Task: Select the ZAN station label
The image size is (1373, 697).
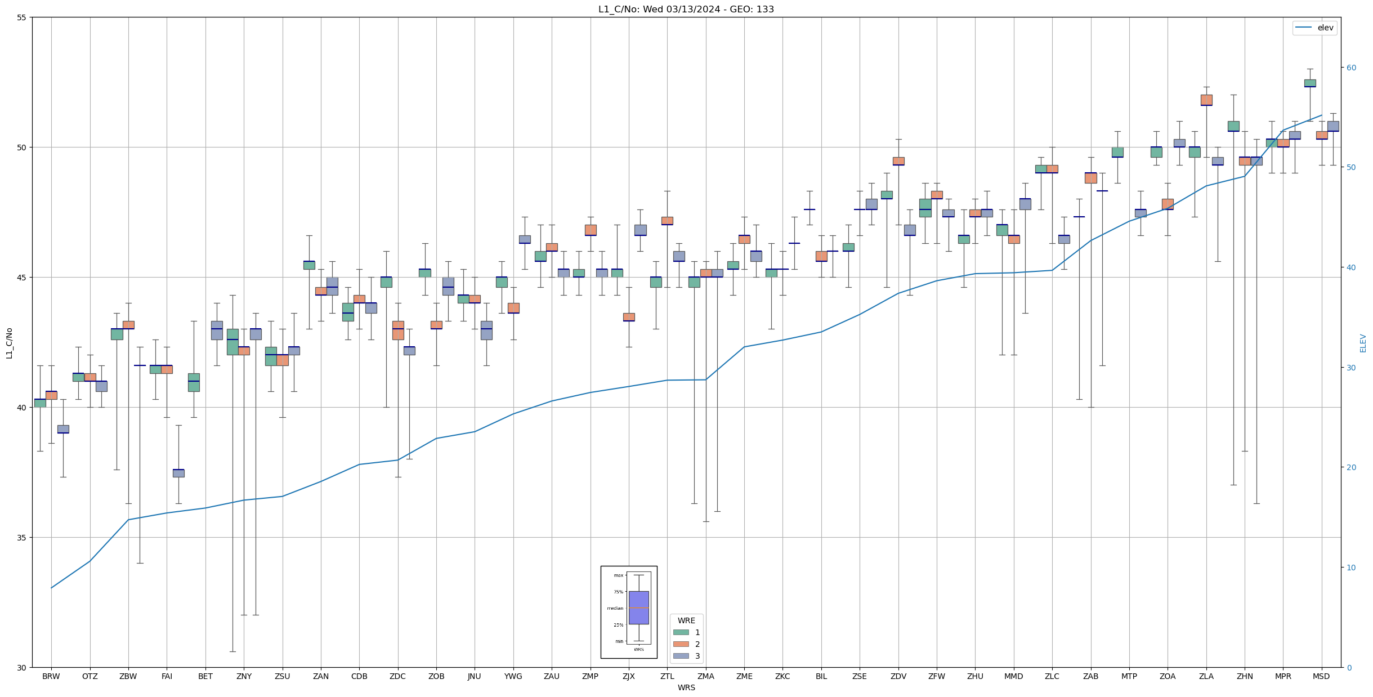Action: [x=321, y=677]
